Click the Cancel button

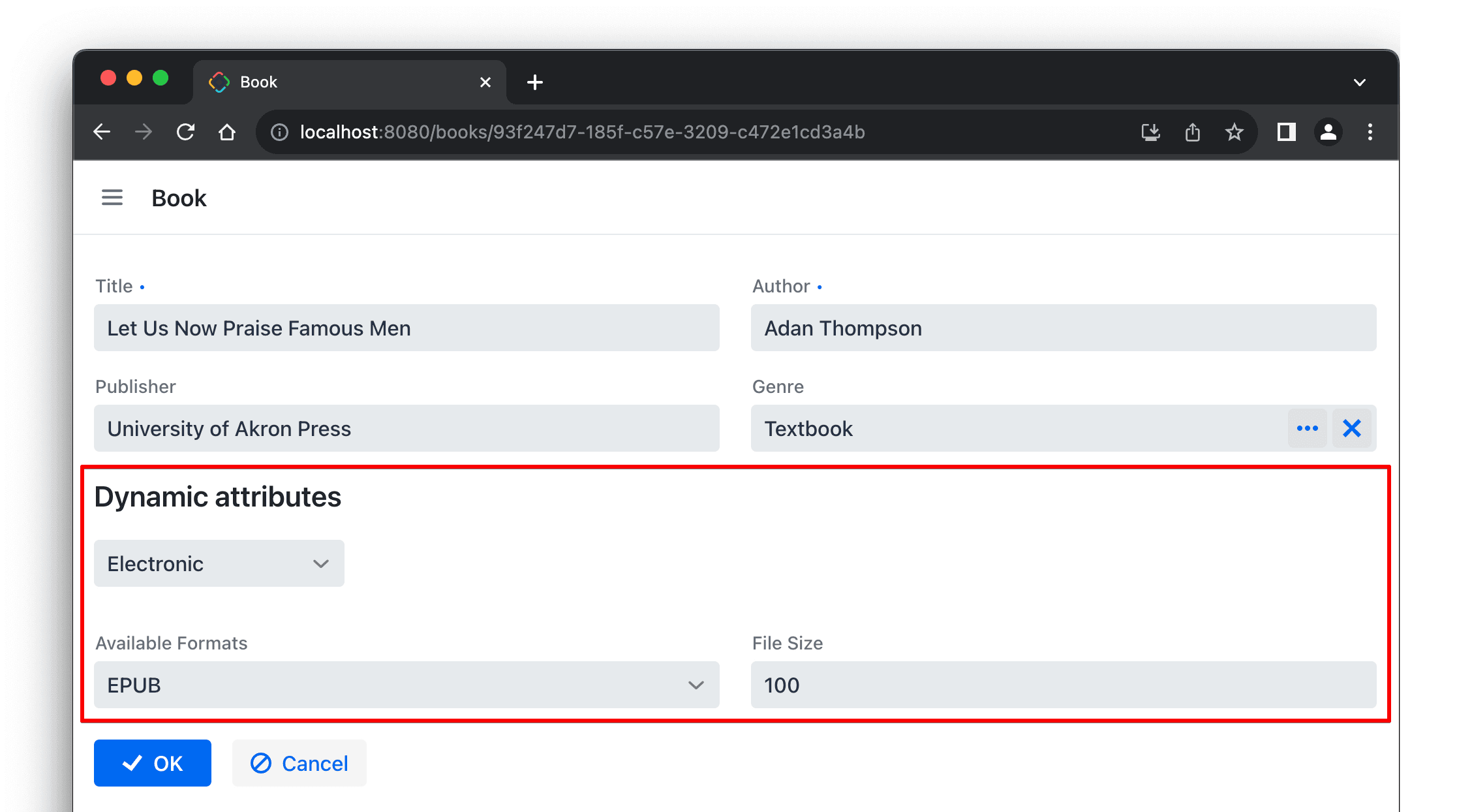(299, 763)
